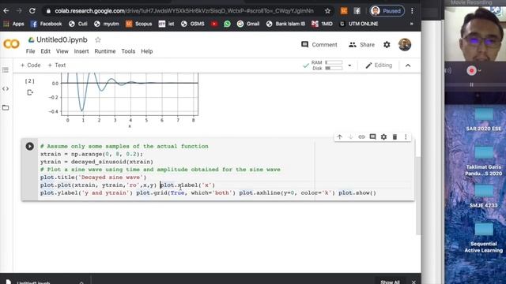Add a new Code cell
Viewport: 506px width, 284px height.
[x=30, y=65]
